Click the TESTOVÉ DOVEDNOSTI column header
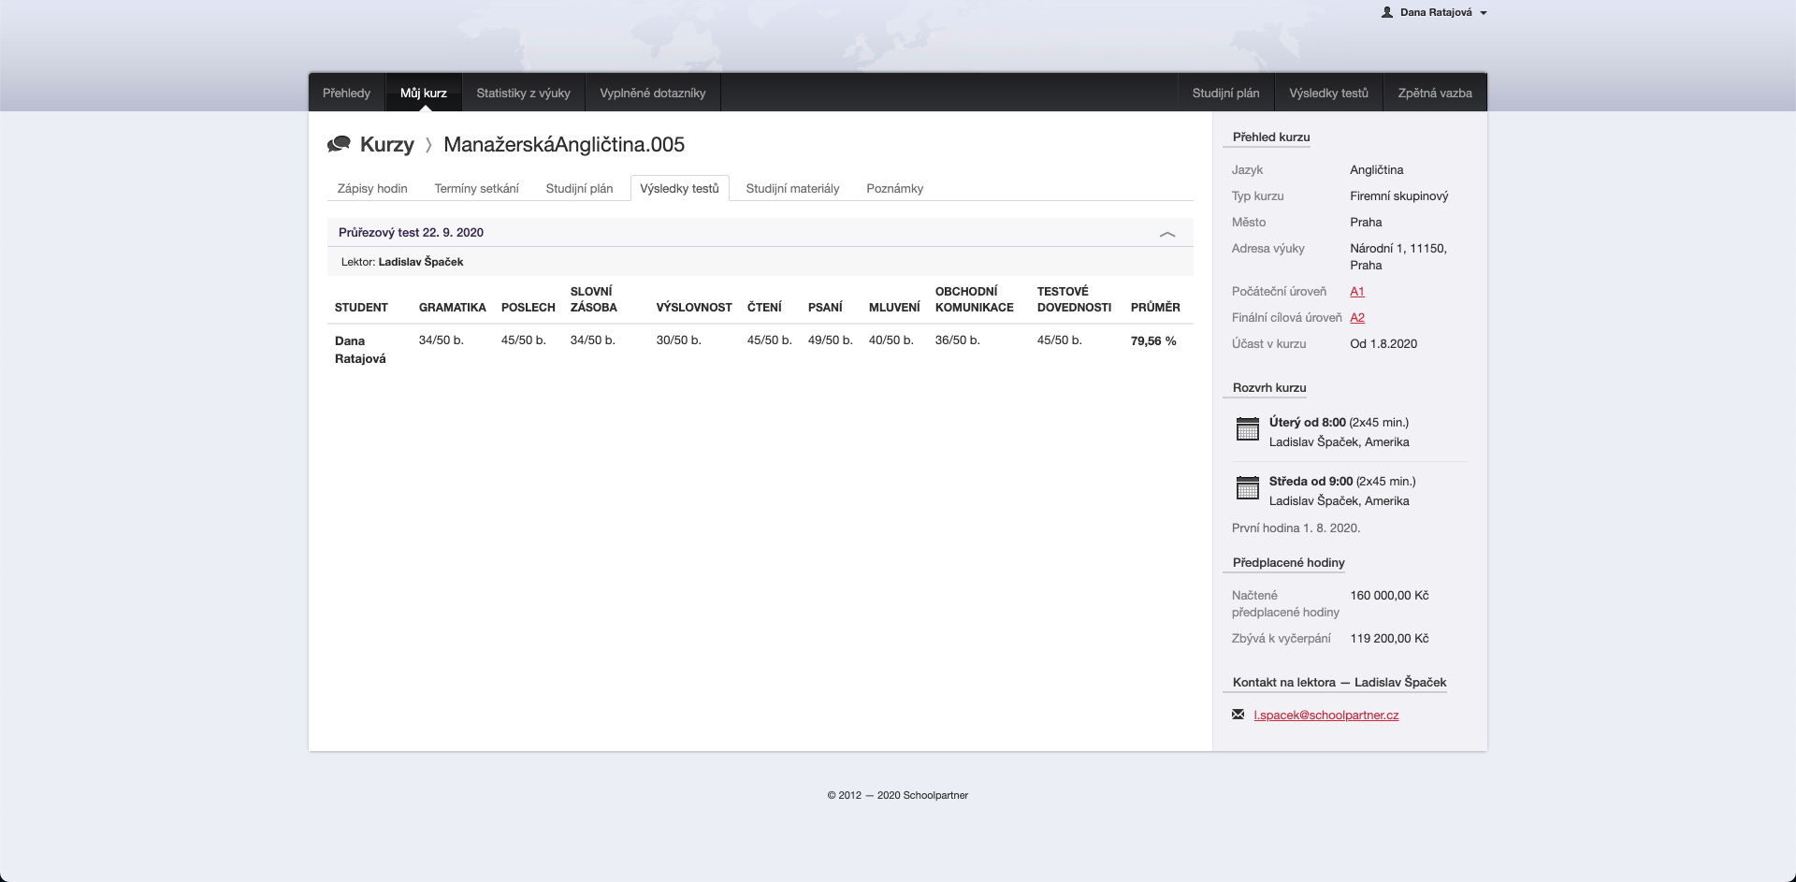The image size is (1796, 882). click(x=1074, y=299)
